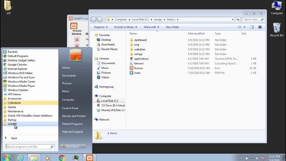Open Pictures from Start menu right pane
This screenshot has width=286, height=161.
[x=67, y=83]
